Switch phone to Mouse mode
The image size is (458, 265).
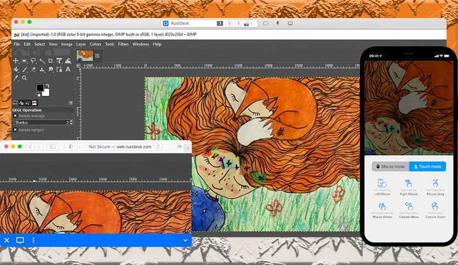pyautogui.click(x=390, y=166)
